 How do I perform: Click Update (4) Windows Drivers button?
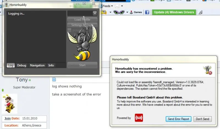pyautogui.click(x=174, y=12)
